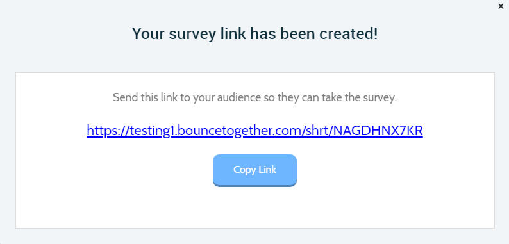Select the NAGDHNX7KR short code in the URL

pyautogui.click(x=378, y=131)
